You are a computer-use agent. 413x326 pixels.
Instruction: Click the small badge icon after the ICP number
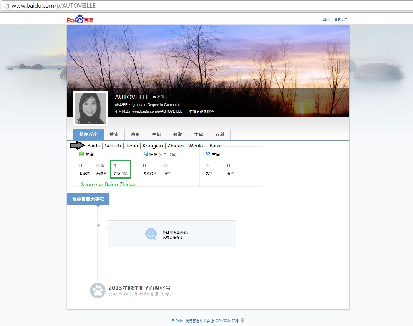point(242,320)
